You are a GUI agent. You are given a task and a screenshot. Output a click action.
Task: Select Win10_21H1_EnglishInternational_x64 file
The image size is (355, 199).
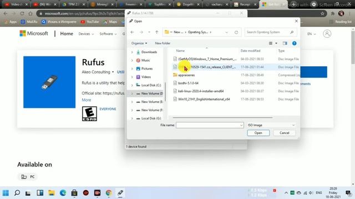click(204, 99)
